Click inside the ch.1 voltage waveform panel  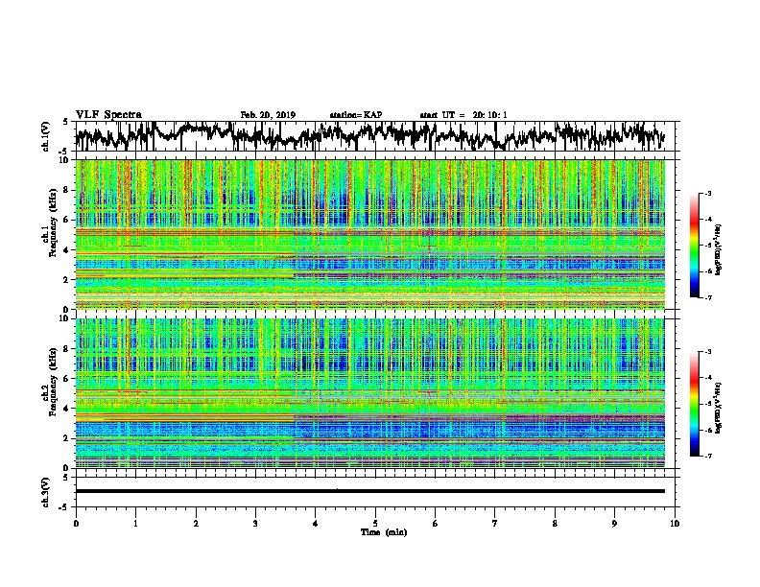(374, 136)
